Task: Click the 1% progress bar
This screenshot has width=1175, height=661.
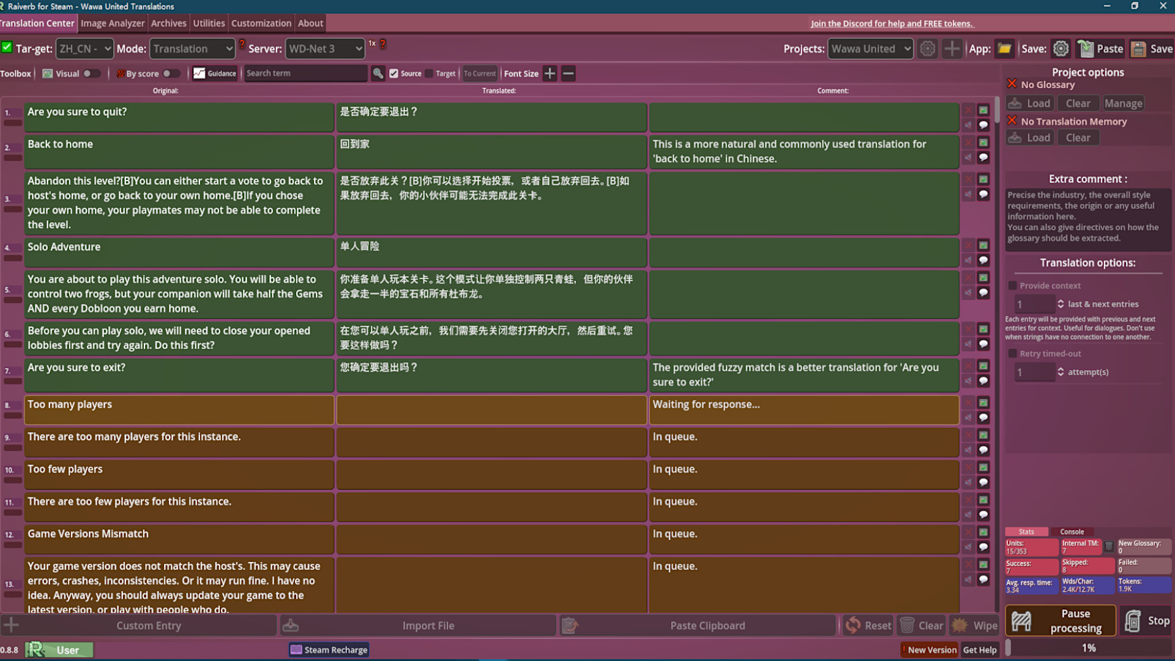Action: 1089,648
